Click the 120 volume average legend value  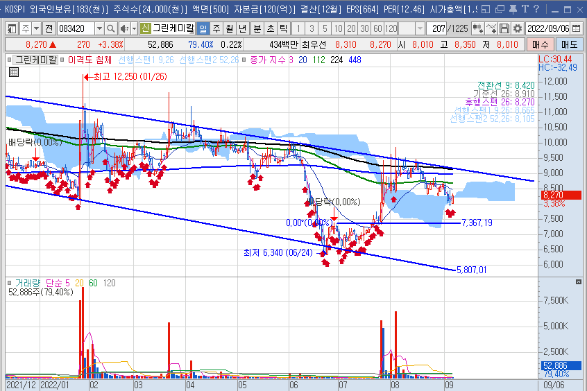pos(109,284)
